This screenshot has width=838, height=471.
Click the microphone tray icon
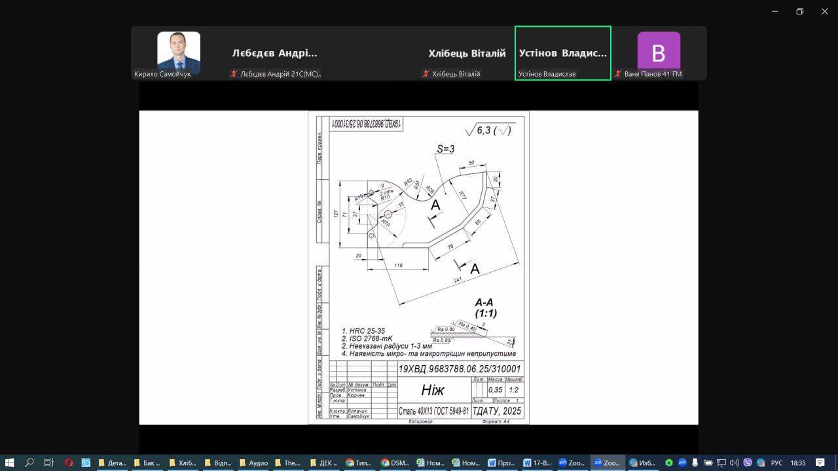coord(695,462)
